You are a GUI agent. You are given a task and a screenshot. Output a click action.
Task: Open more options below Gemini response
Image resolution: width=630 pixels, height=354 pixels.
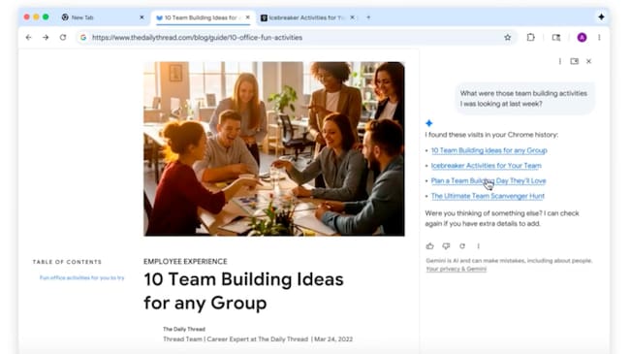click(478, 245)
